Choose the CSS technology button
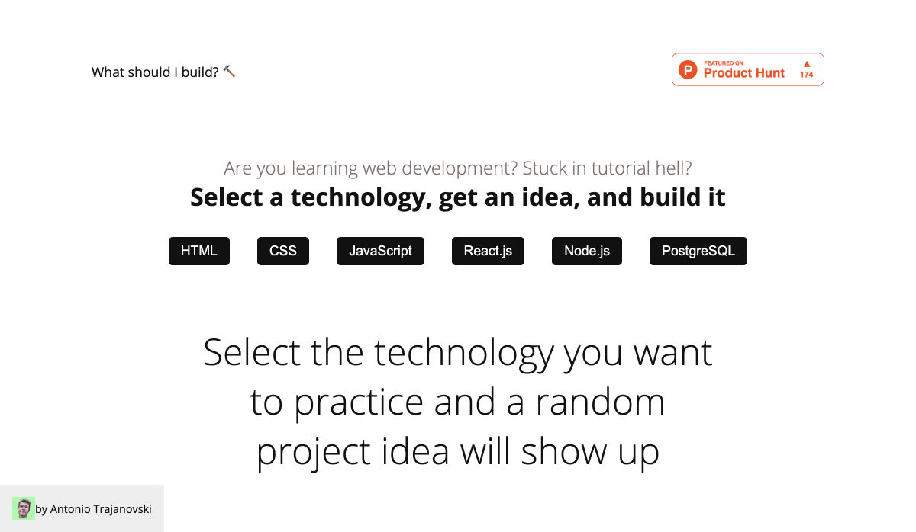 [283, 251]
